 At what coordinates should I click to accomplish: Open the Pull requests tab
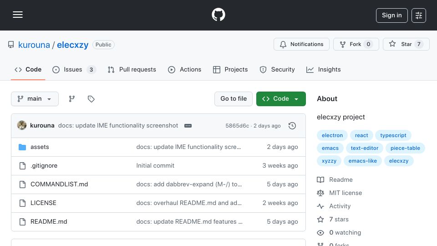click(132, 69)
